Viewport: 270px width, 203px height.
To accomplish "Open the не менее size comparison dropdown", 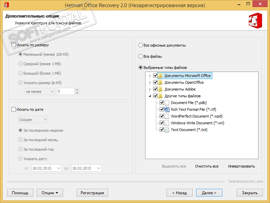I will pos(40,92).
